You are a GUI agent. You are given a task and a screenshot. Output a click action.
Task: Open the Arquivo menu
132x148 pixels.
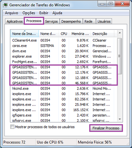(12, 13)
